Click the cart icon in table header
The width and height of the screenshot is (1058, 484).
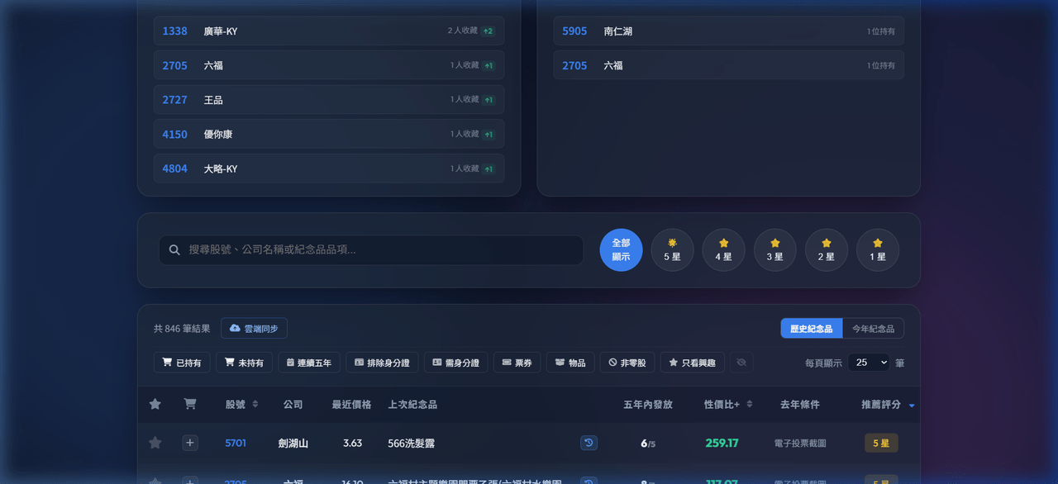190,404
